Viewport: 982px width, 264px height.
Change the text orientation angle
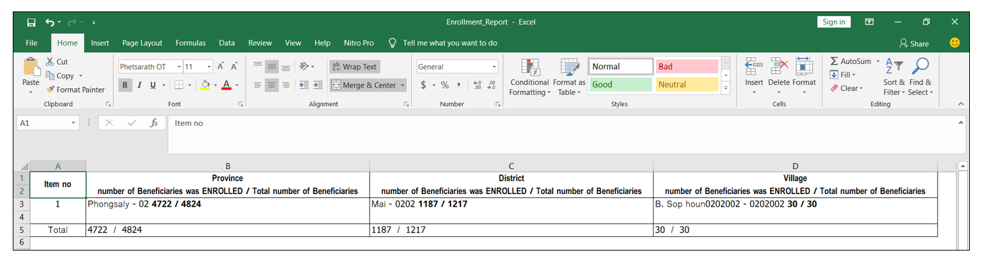click(x=305, y=67)
